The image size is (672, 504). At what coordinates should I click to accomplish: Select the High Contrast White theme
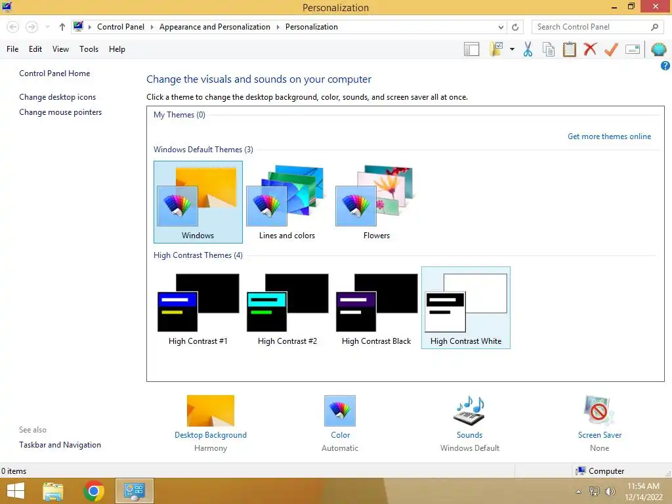click(466, 308)
